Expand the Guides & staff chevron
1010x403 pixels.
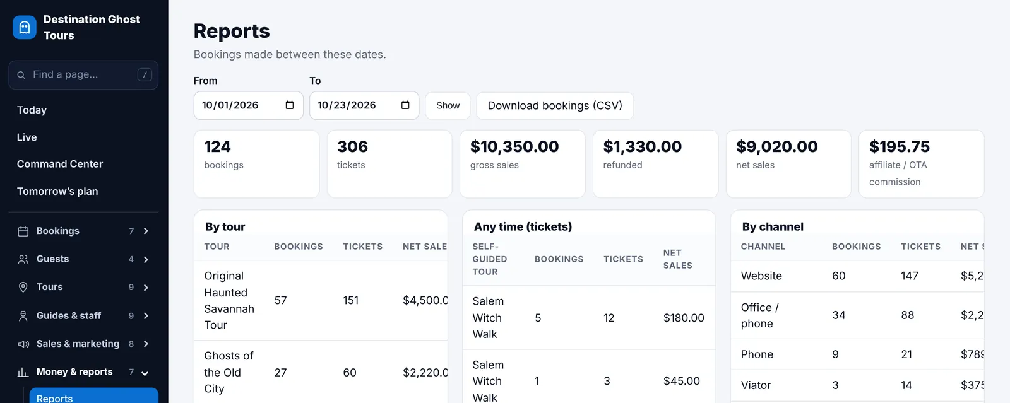coord(146,316)
